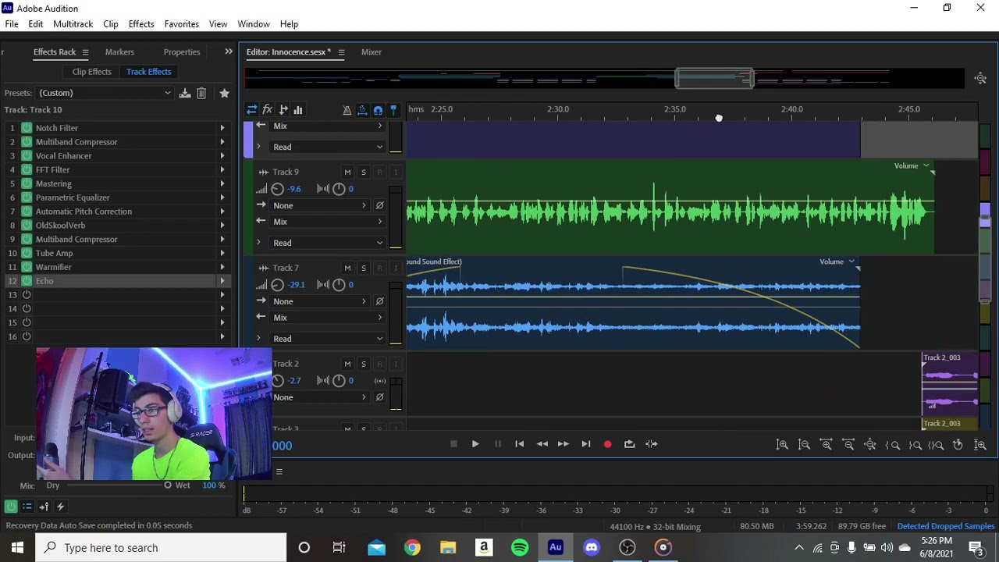
Task: Switch to Clip Effects
Action: 92,72
